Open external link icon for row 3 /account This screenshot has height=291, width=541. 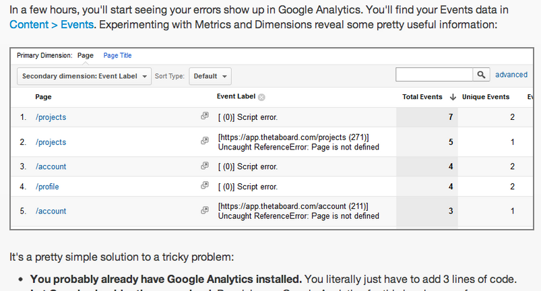pyautogui.click(x=205, y=166)
